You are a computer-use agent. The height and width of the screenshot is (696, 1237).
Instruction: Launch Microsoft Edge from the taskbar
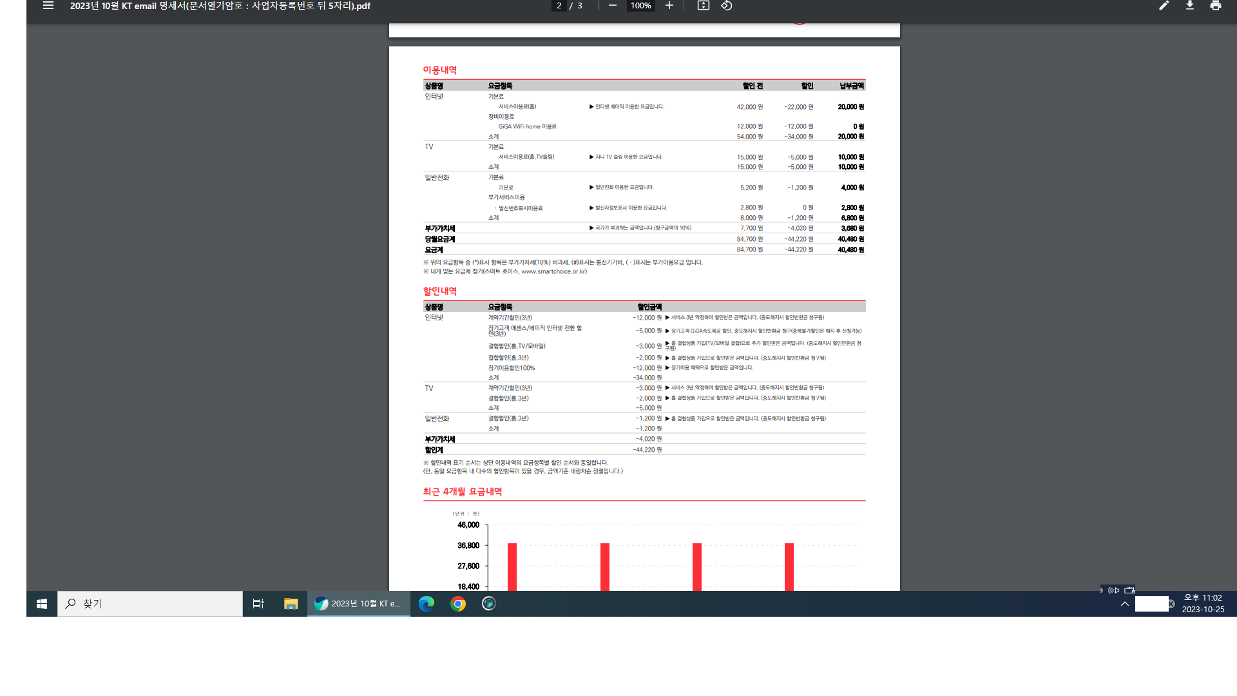coord(426,604)
